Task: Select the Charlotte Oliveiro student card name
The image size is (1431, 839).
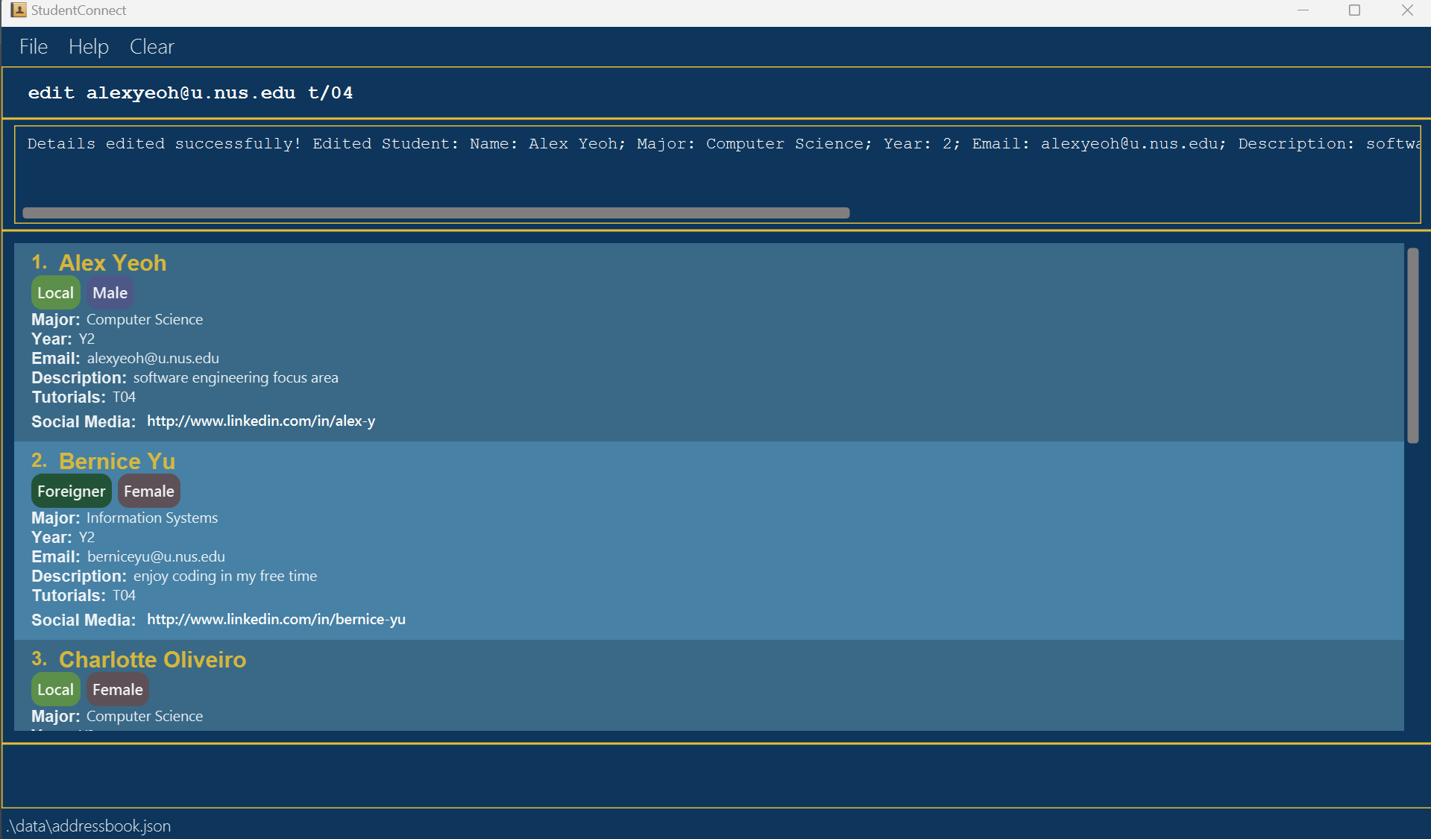Action: (152, 660)
